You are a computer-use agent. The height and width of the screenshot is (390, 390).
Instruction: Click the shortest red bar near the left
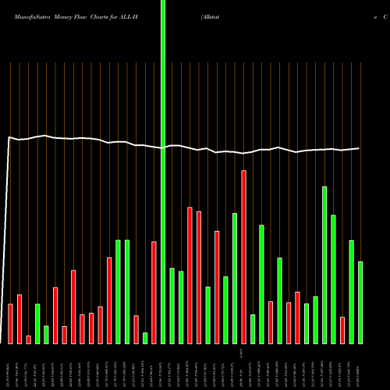click(x=28, y=340)
